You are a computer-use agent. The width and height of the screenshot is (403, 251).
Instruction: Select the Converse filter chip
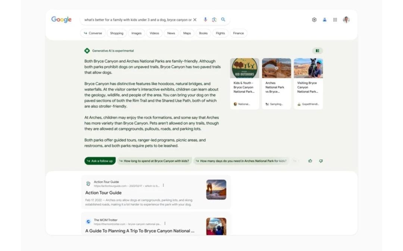[93, 33]
